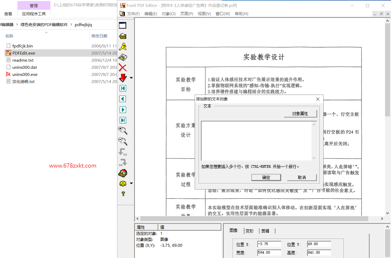Viewport: 391px width, 258px height.
Task: Click the zoom out magnifier icon
Action: pos(123,141)
